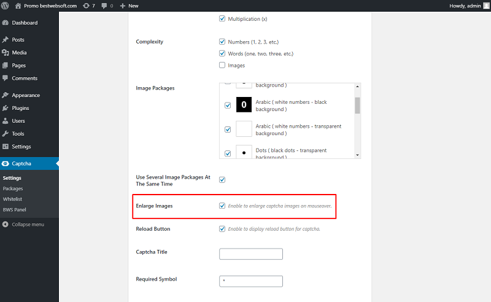491x302 pixels.
Task: Open Captcha Settings submenu
Action: [x=12, y=178]
